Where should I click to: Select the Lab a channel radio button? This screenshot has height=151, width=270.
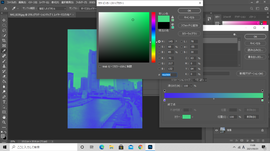pyautogui.click(x=181, y=47)
